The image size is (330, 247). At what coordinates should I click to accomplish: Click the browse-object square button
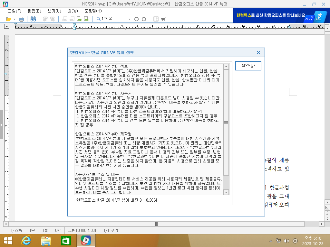(327, 207)
